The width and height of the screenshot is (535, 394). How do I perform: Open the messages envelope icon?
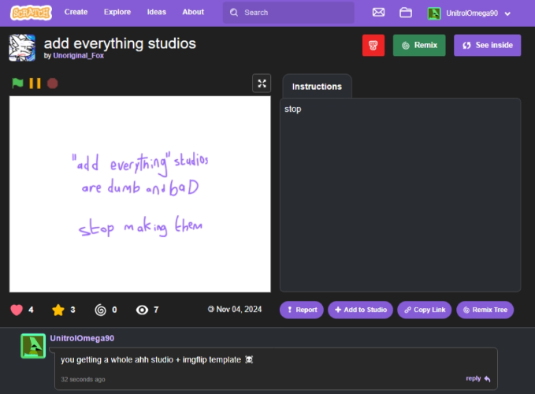[378, 13]
